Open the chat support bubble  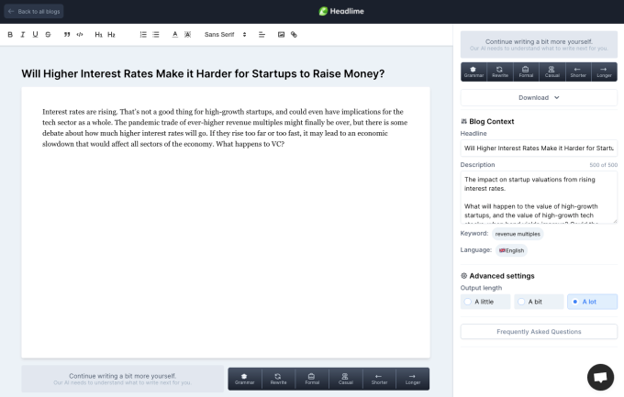[x=600, y=376]
